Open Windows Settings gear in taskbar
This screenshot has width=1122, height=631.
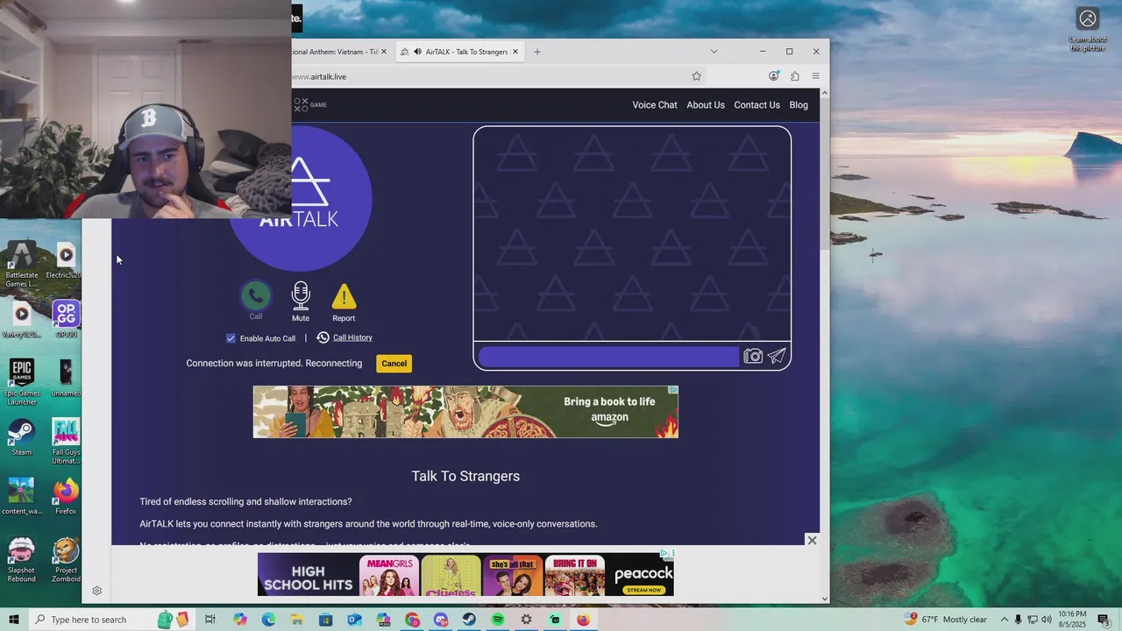[x=526, y=620]
